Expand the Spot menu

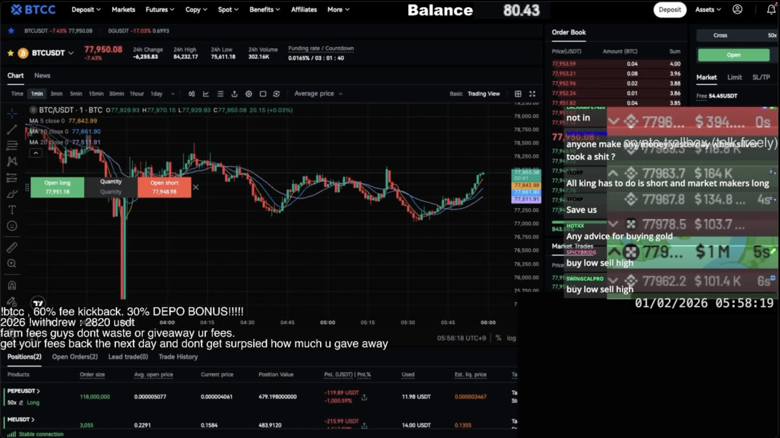pos(228,9)
